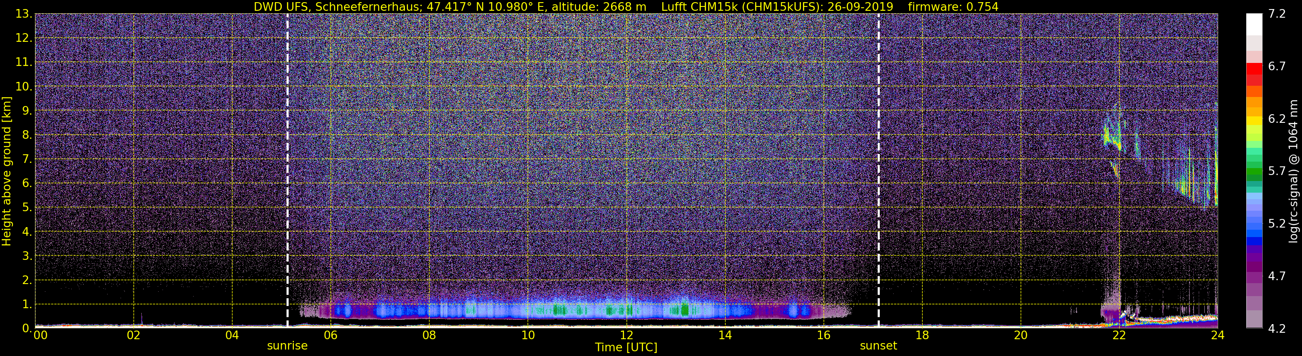The image size is (1302, 356).
Task: Click the "9." height-axis tick label
Action: [x=27, y=111]
